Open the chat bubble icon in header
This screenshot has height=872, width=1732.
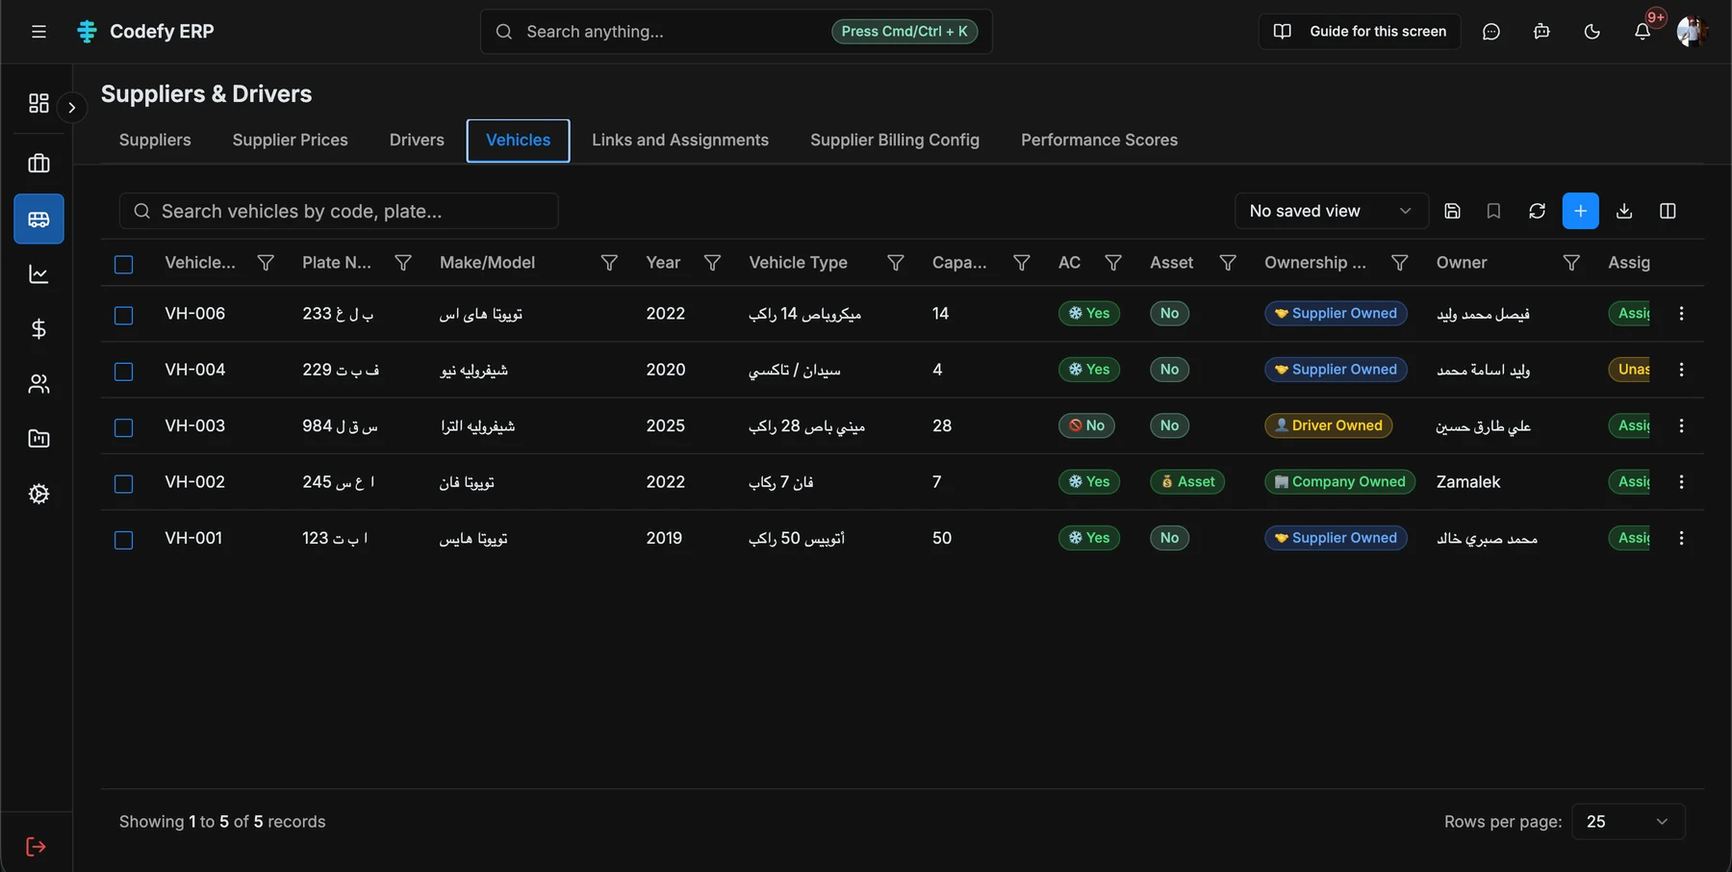pos(1491,32)
